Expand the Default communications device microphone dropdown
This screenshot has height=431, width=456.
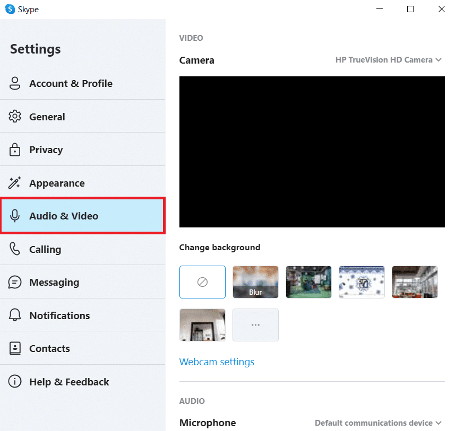click(x=378, y=423)
